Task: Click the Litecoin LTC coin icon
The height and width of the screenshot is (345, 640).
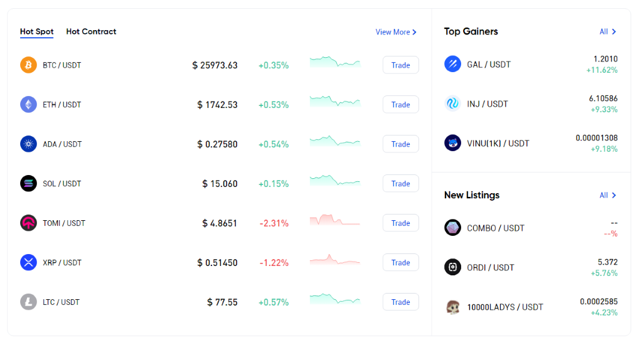Action: (29, 302)
